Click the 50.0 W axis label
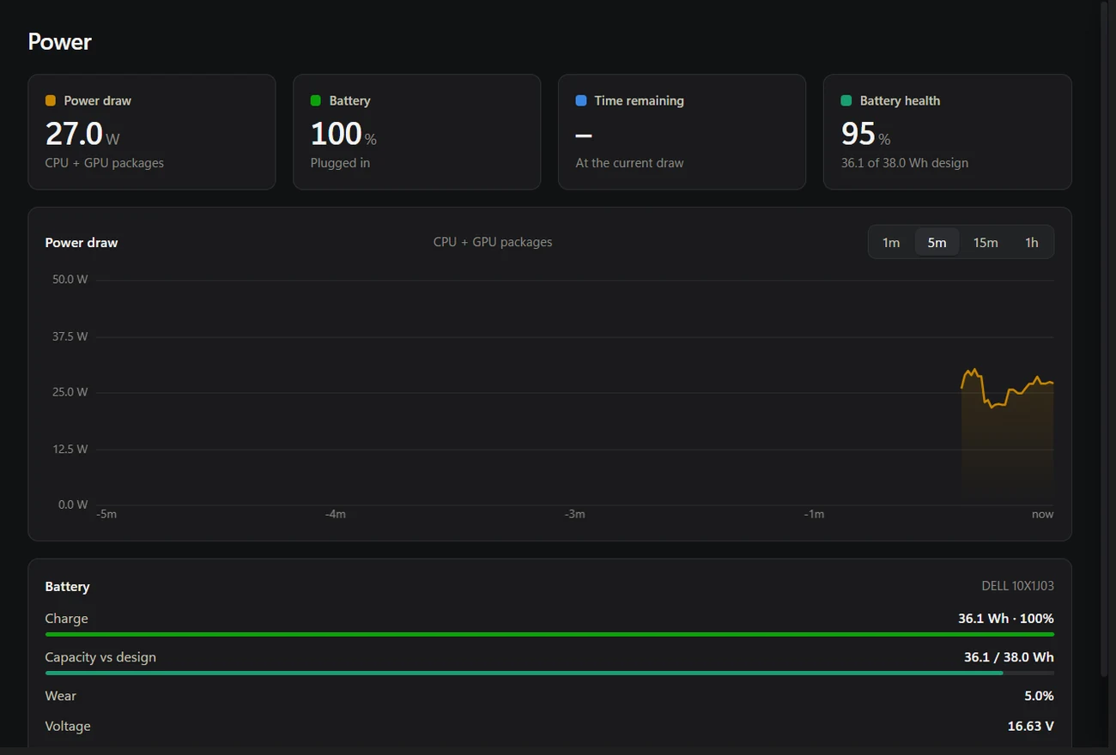 tap(70, 280)
